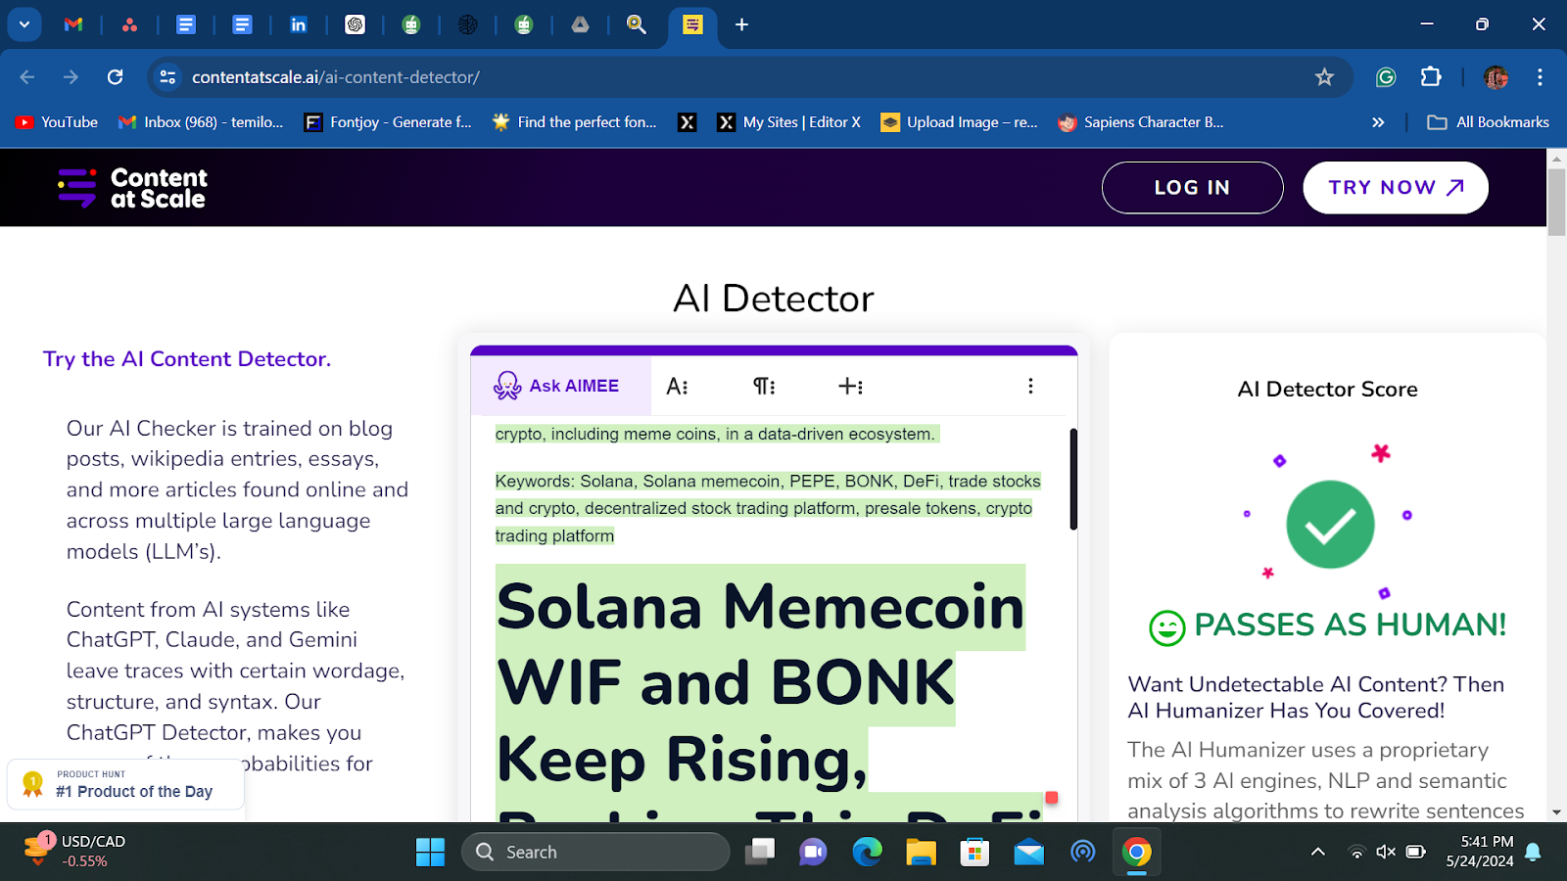Open the Windows Start menu
The height and width of the screenshot is (881, 1567).
pyautogui.click(x=430, y=852)
